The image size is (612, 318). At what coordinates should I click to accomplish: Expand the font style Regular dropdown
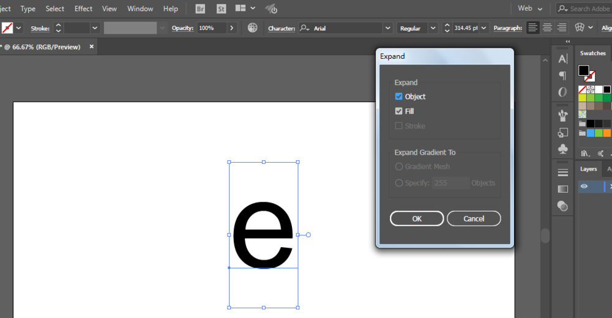coord(433,28)
